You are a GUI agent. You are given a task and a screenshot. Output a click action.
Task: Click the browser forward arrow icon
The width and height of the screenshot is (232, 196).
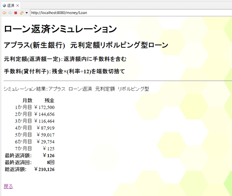click(10, 13)
